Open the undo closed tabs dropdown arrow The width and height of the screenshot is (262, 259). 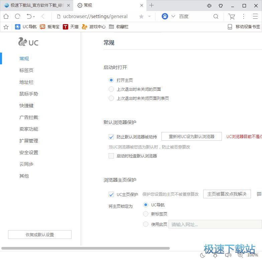tap(34, 17)
